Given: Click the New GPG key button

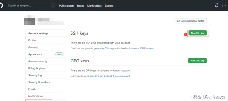Looking at the screenshot, I should click(x=197, y=61).
